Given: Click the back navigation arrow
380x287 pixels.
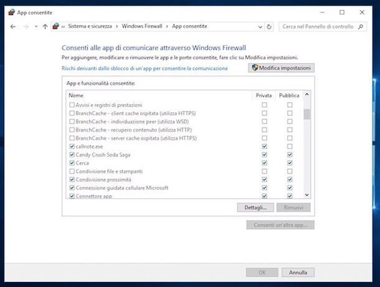Looking at the screenshot, I should [x=13, y=26].
